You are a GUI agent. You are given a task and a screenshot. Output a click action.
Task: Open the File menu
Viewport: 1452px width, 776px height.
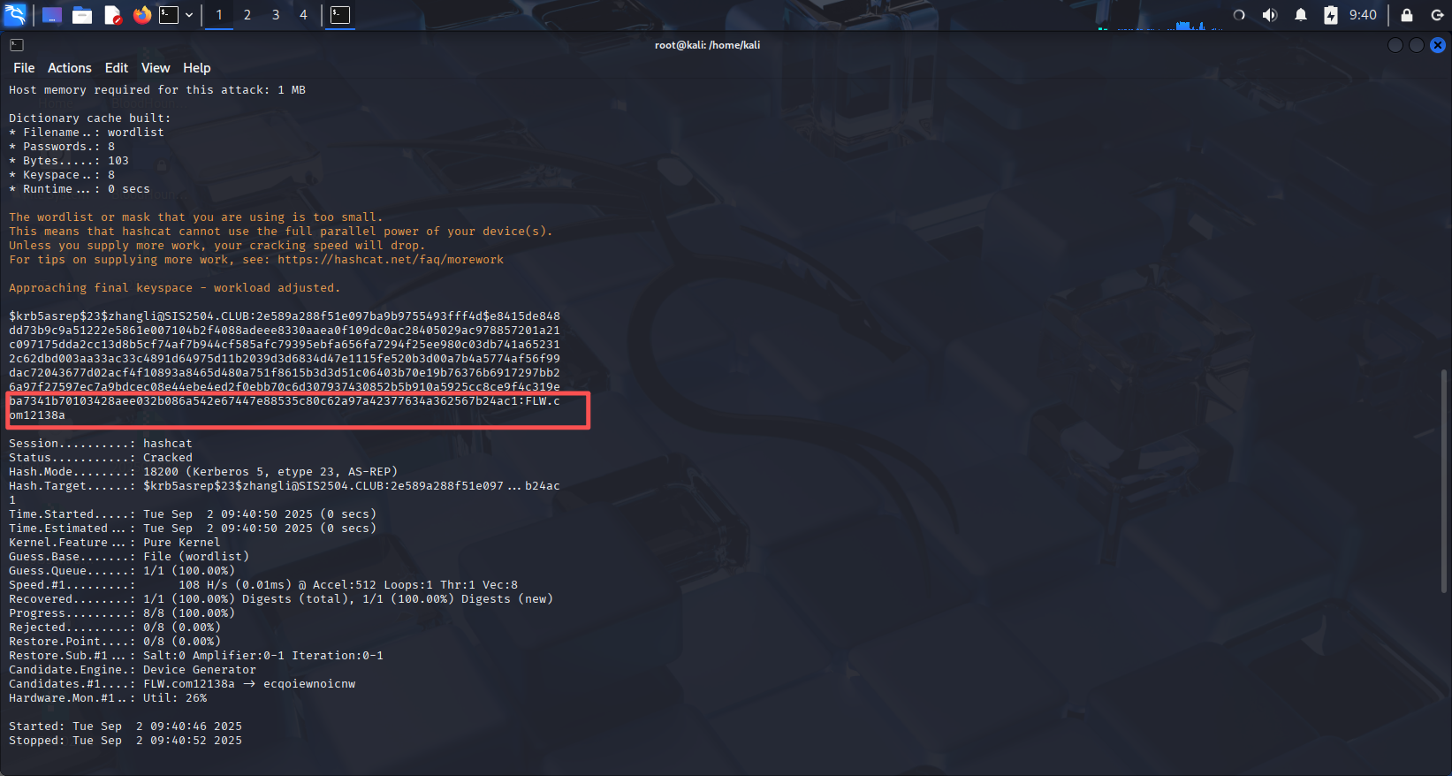tap(24, 68)
